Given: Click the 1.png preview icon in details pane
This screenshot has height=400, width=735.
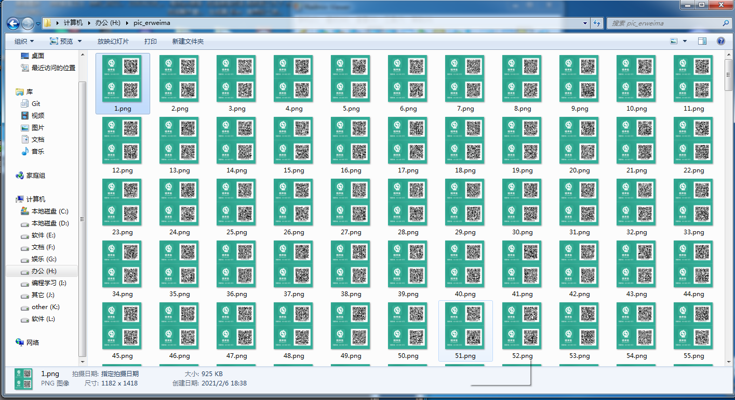Looking at the screenshot, I should click(23, 379).
